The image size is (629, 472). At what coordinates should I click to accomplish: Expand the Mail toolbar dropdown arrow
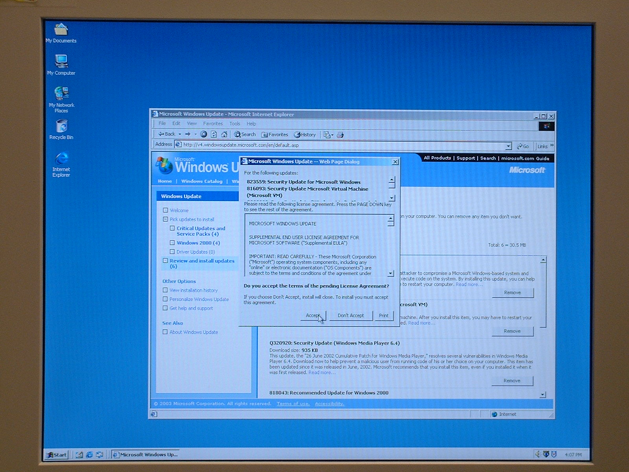click(x=332, y=135)
